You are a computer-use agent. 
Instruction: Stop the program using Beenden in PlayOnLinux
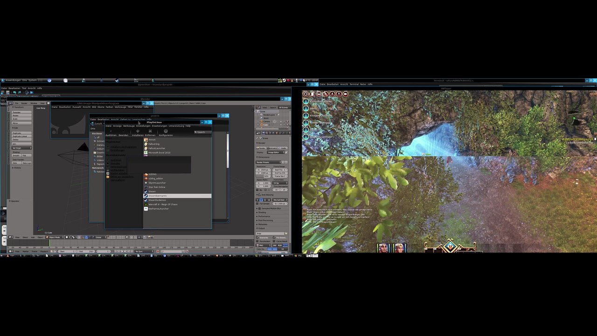(x=123, y=133)
